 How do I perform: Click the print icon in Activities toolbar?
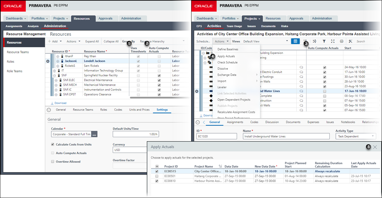tap(341, 41)
